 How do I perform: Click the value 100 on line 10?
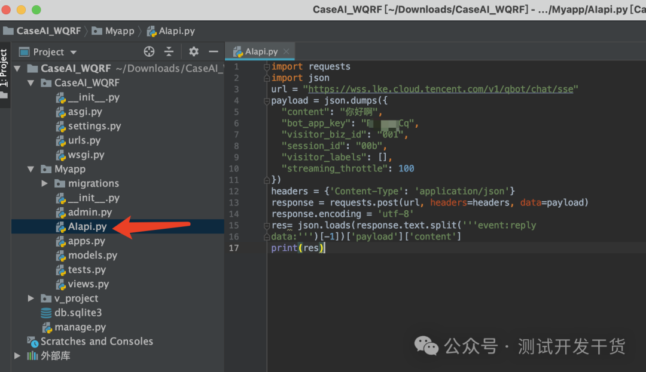406,168
